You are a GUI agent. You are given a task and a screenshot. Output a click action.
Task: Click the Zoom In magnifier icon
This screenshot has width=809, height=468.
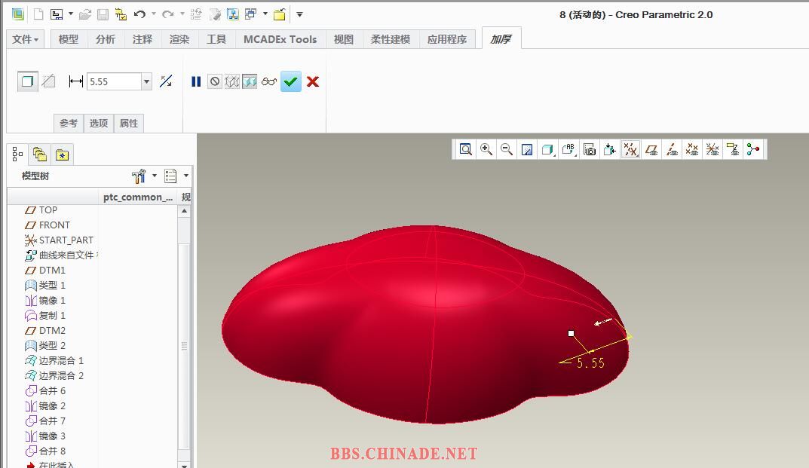486,149
